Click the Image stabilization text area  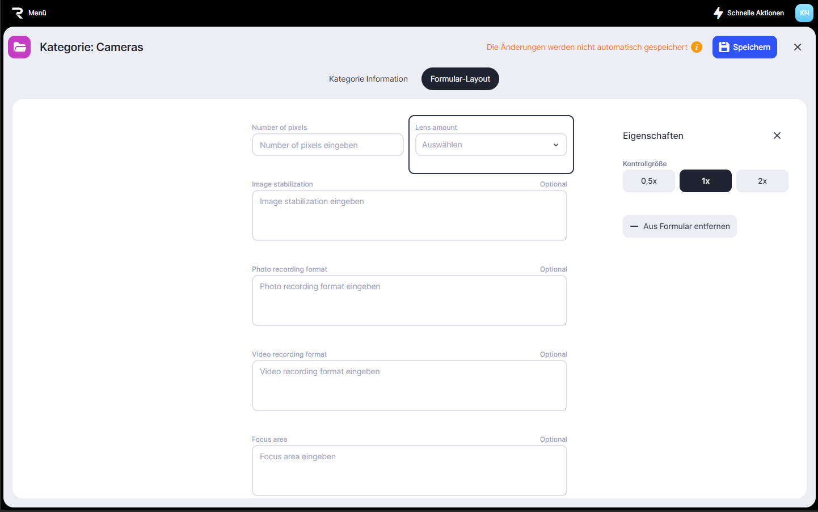click(410, 215)
